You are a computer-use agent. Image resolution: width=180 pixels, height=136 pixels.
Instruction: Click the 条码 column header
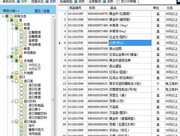click(x=98, y=8)
